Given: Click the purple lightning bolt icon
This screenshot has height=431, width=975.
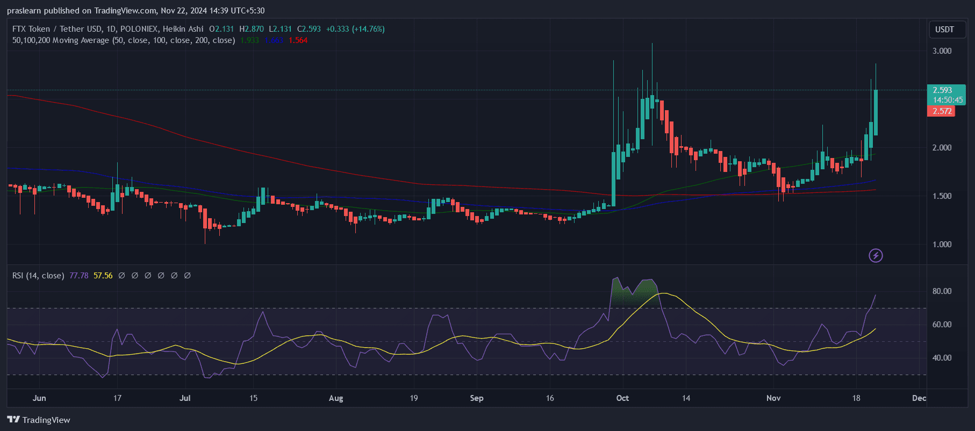Looking at the screenshot, I should 876,255.
